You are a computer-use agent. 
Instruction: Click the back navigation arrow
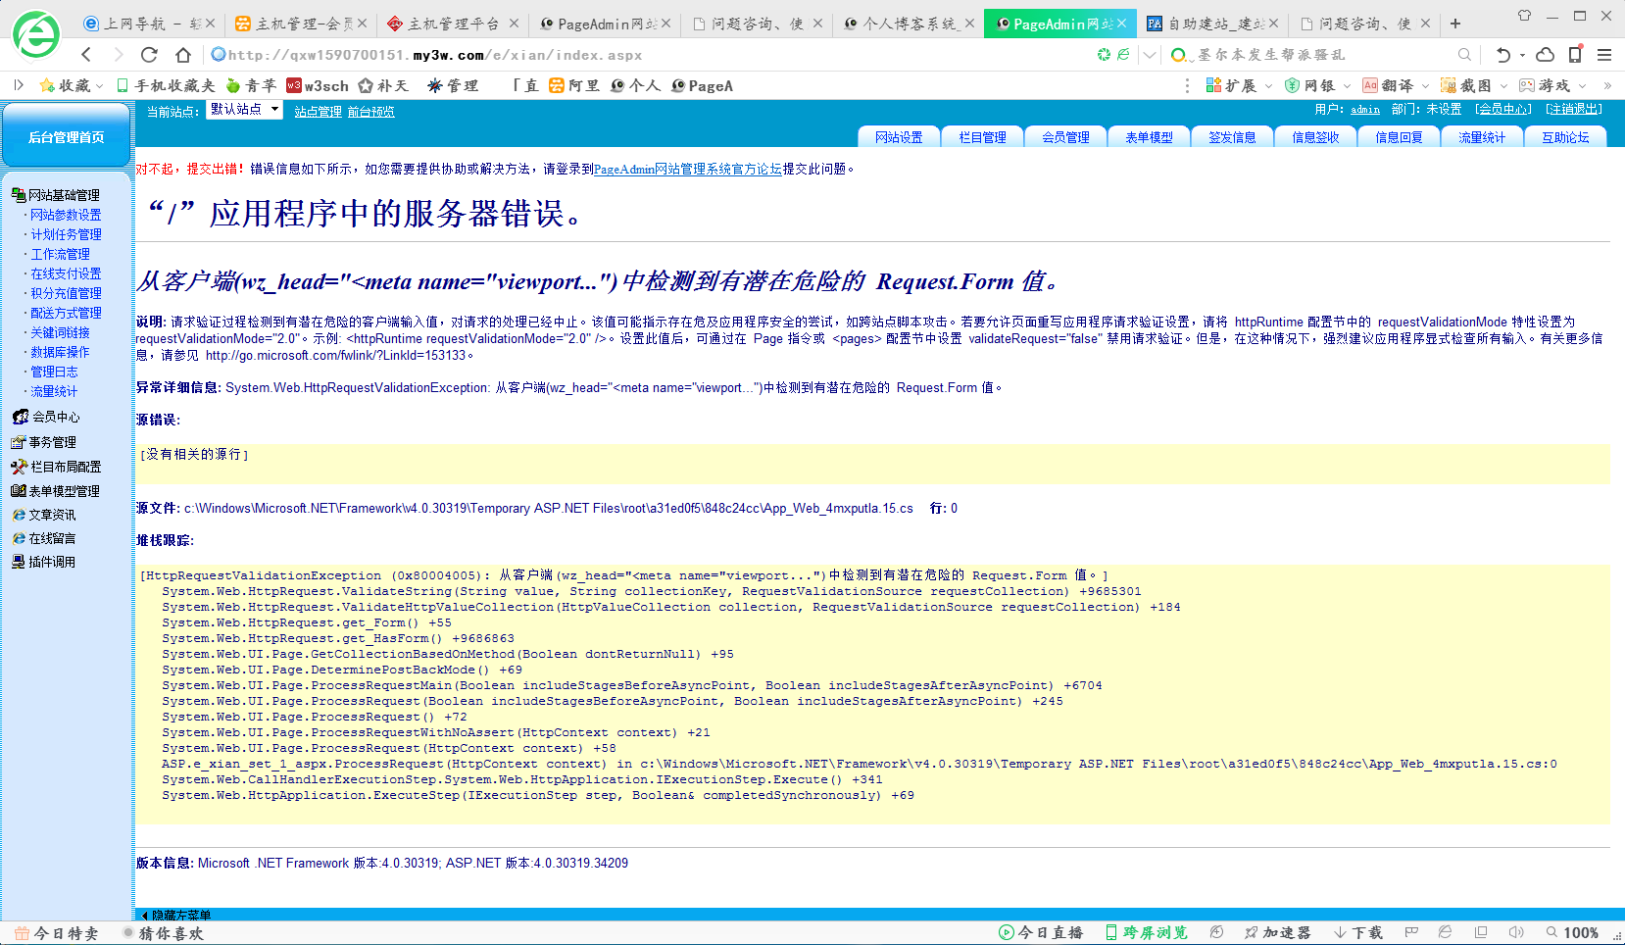[x=87, y=55]
